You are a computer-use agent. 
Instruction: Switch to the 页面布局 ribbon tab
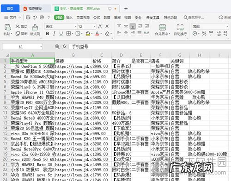[83, 18]
